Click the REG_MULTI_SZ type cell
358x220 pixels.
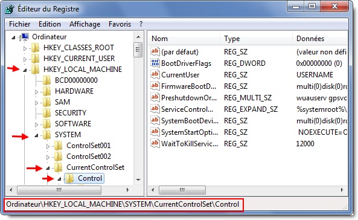coord(248,98)
